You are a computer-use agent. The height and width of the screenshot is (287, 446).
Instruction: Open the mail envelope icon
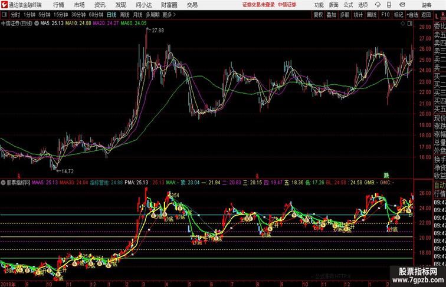(402, 5)
